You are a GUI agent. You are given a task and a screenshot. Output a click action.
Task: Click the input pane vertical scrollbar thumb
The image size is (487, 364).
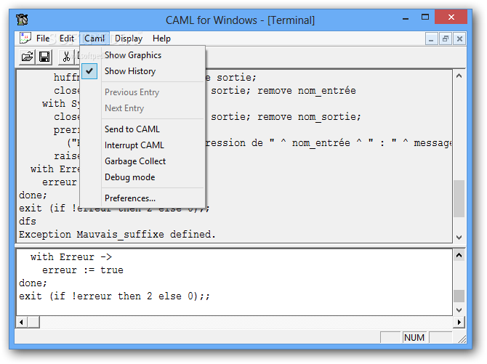(459, 296)
